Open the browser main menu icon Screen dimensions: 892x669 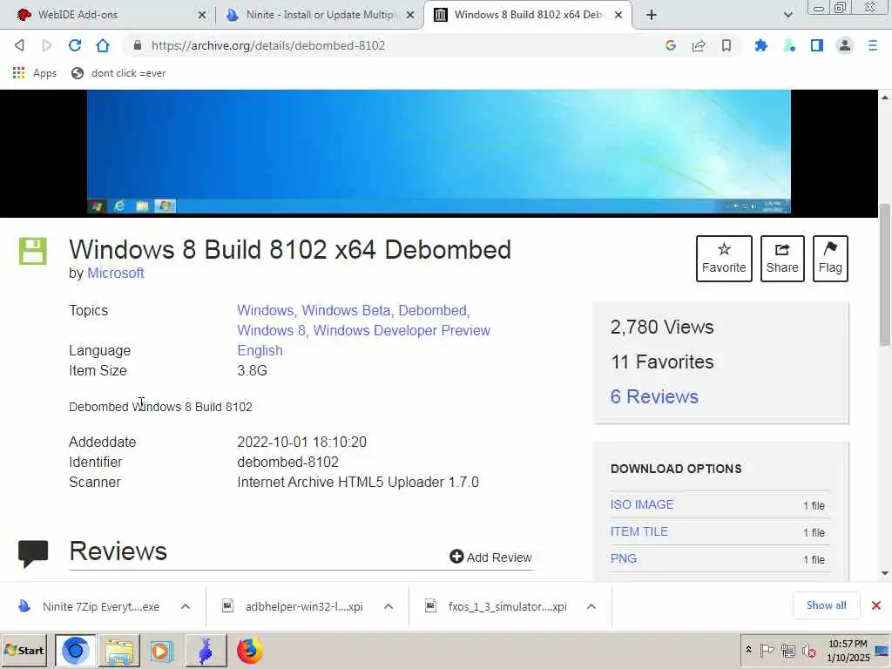[x=873, y=45]
